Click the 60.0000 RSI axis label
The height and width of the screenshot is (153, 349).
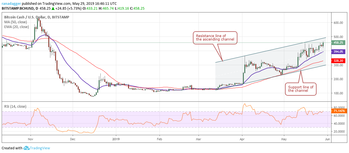(x=339, y=116)
